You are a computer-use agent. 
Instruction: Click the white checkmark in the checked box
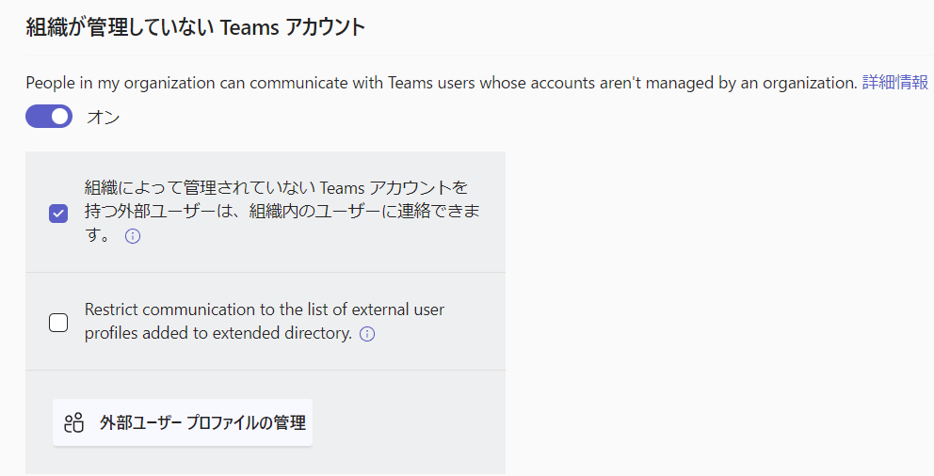click(58, 213)
